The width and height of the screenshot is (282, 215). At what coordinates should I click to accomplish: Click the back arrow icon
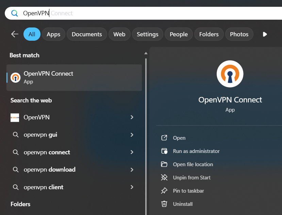point(15,34)
